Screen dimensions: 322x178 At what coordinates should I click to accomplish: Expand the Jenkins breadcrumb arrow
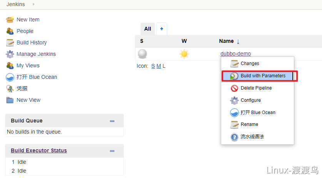(x=33, y=4)
